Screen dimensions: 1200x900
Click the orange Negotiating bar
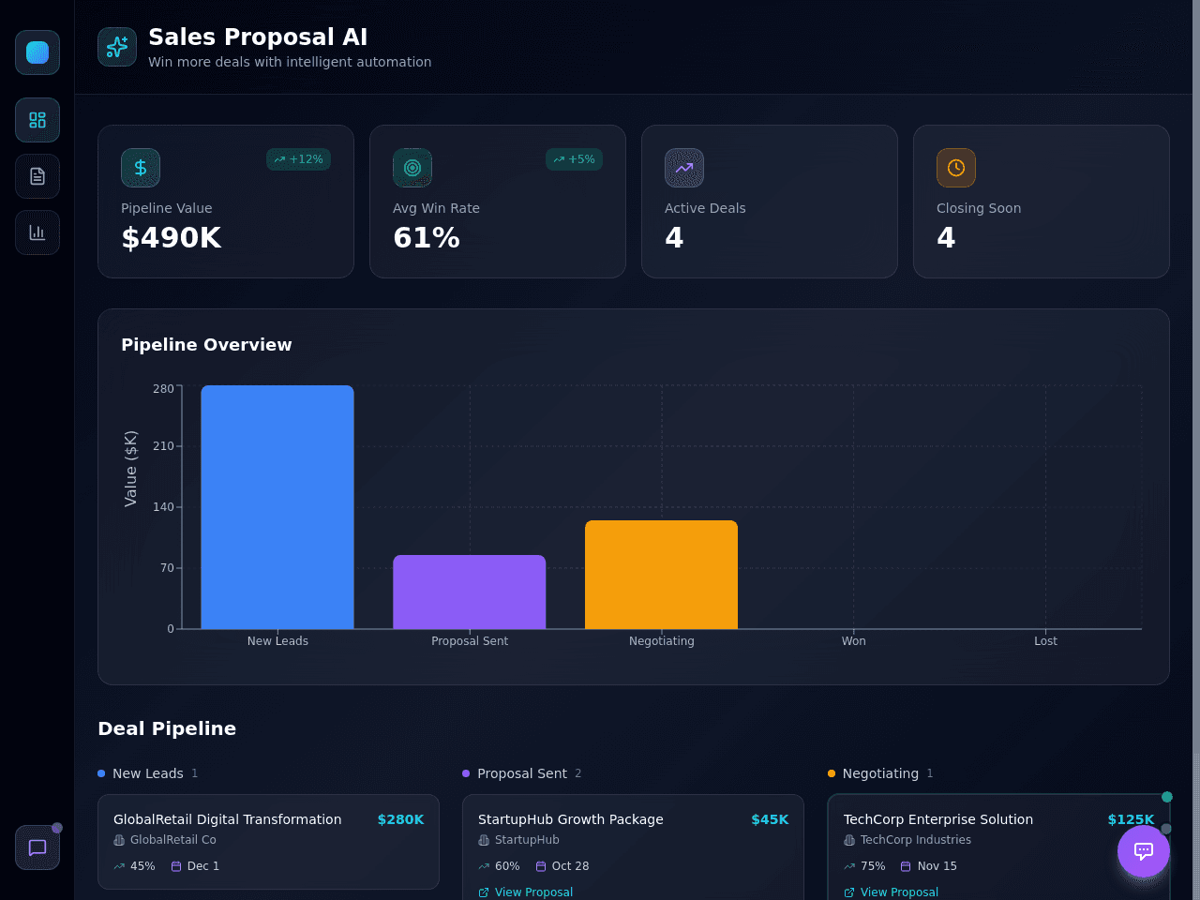(662, 575)
